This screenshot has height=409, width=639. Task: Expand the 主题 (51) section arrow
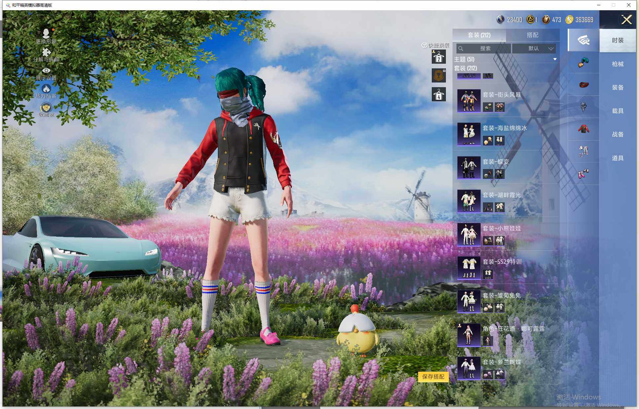(x=555, y=59)
